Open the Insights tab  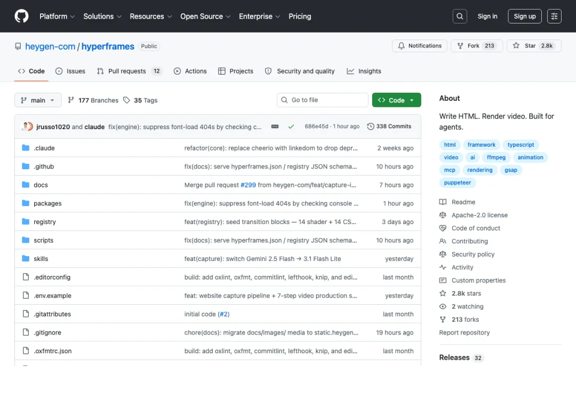364,71
